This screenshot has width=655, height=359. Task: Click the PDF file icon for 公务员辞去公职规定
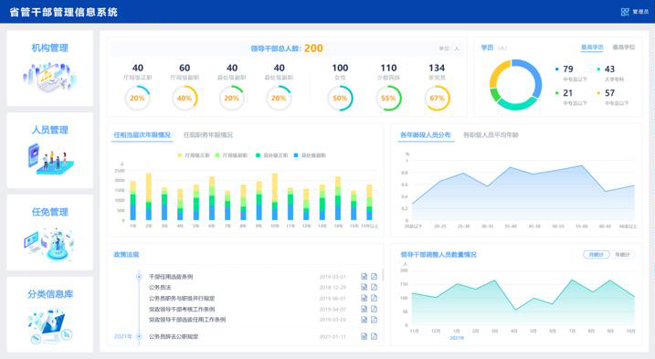click(374, 336)
